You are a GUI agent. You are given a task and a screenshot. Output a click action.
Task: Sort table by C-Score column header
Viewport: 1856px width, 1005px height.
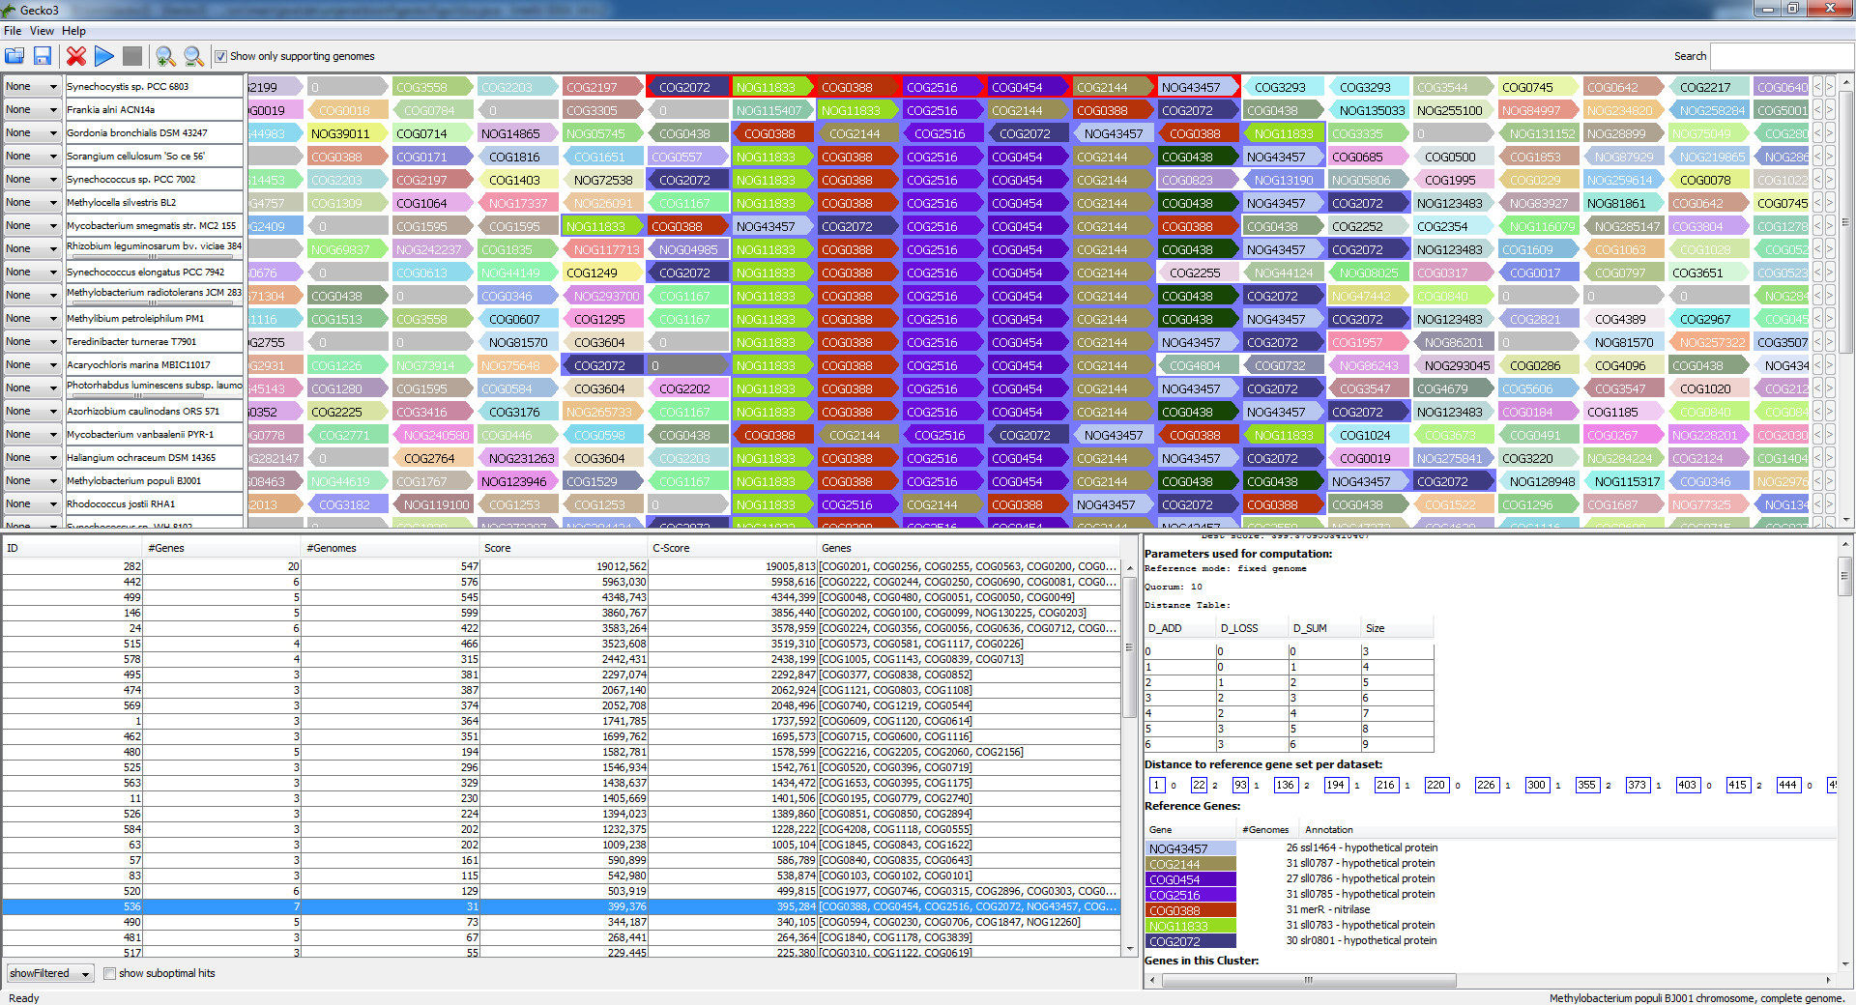pyautogui.click(x=733, y=548)
